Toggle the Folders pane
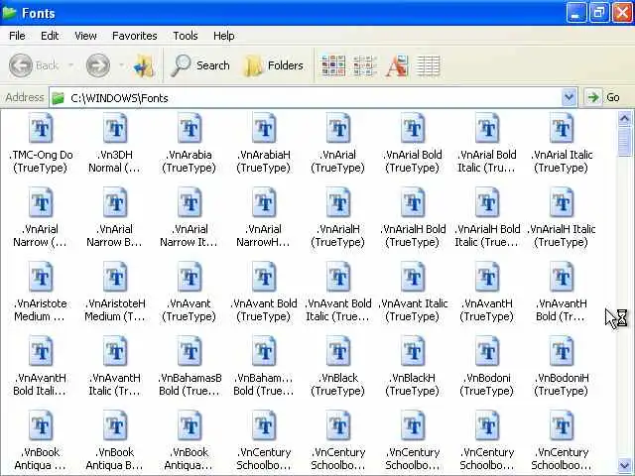The height and width of the screenshot is (476, 635). (274, 65)
